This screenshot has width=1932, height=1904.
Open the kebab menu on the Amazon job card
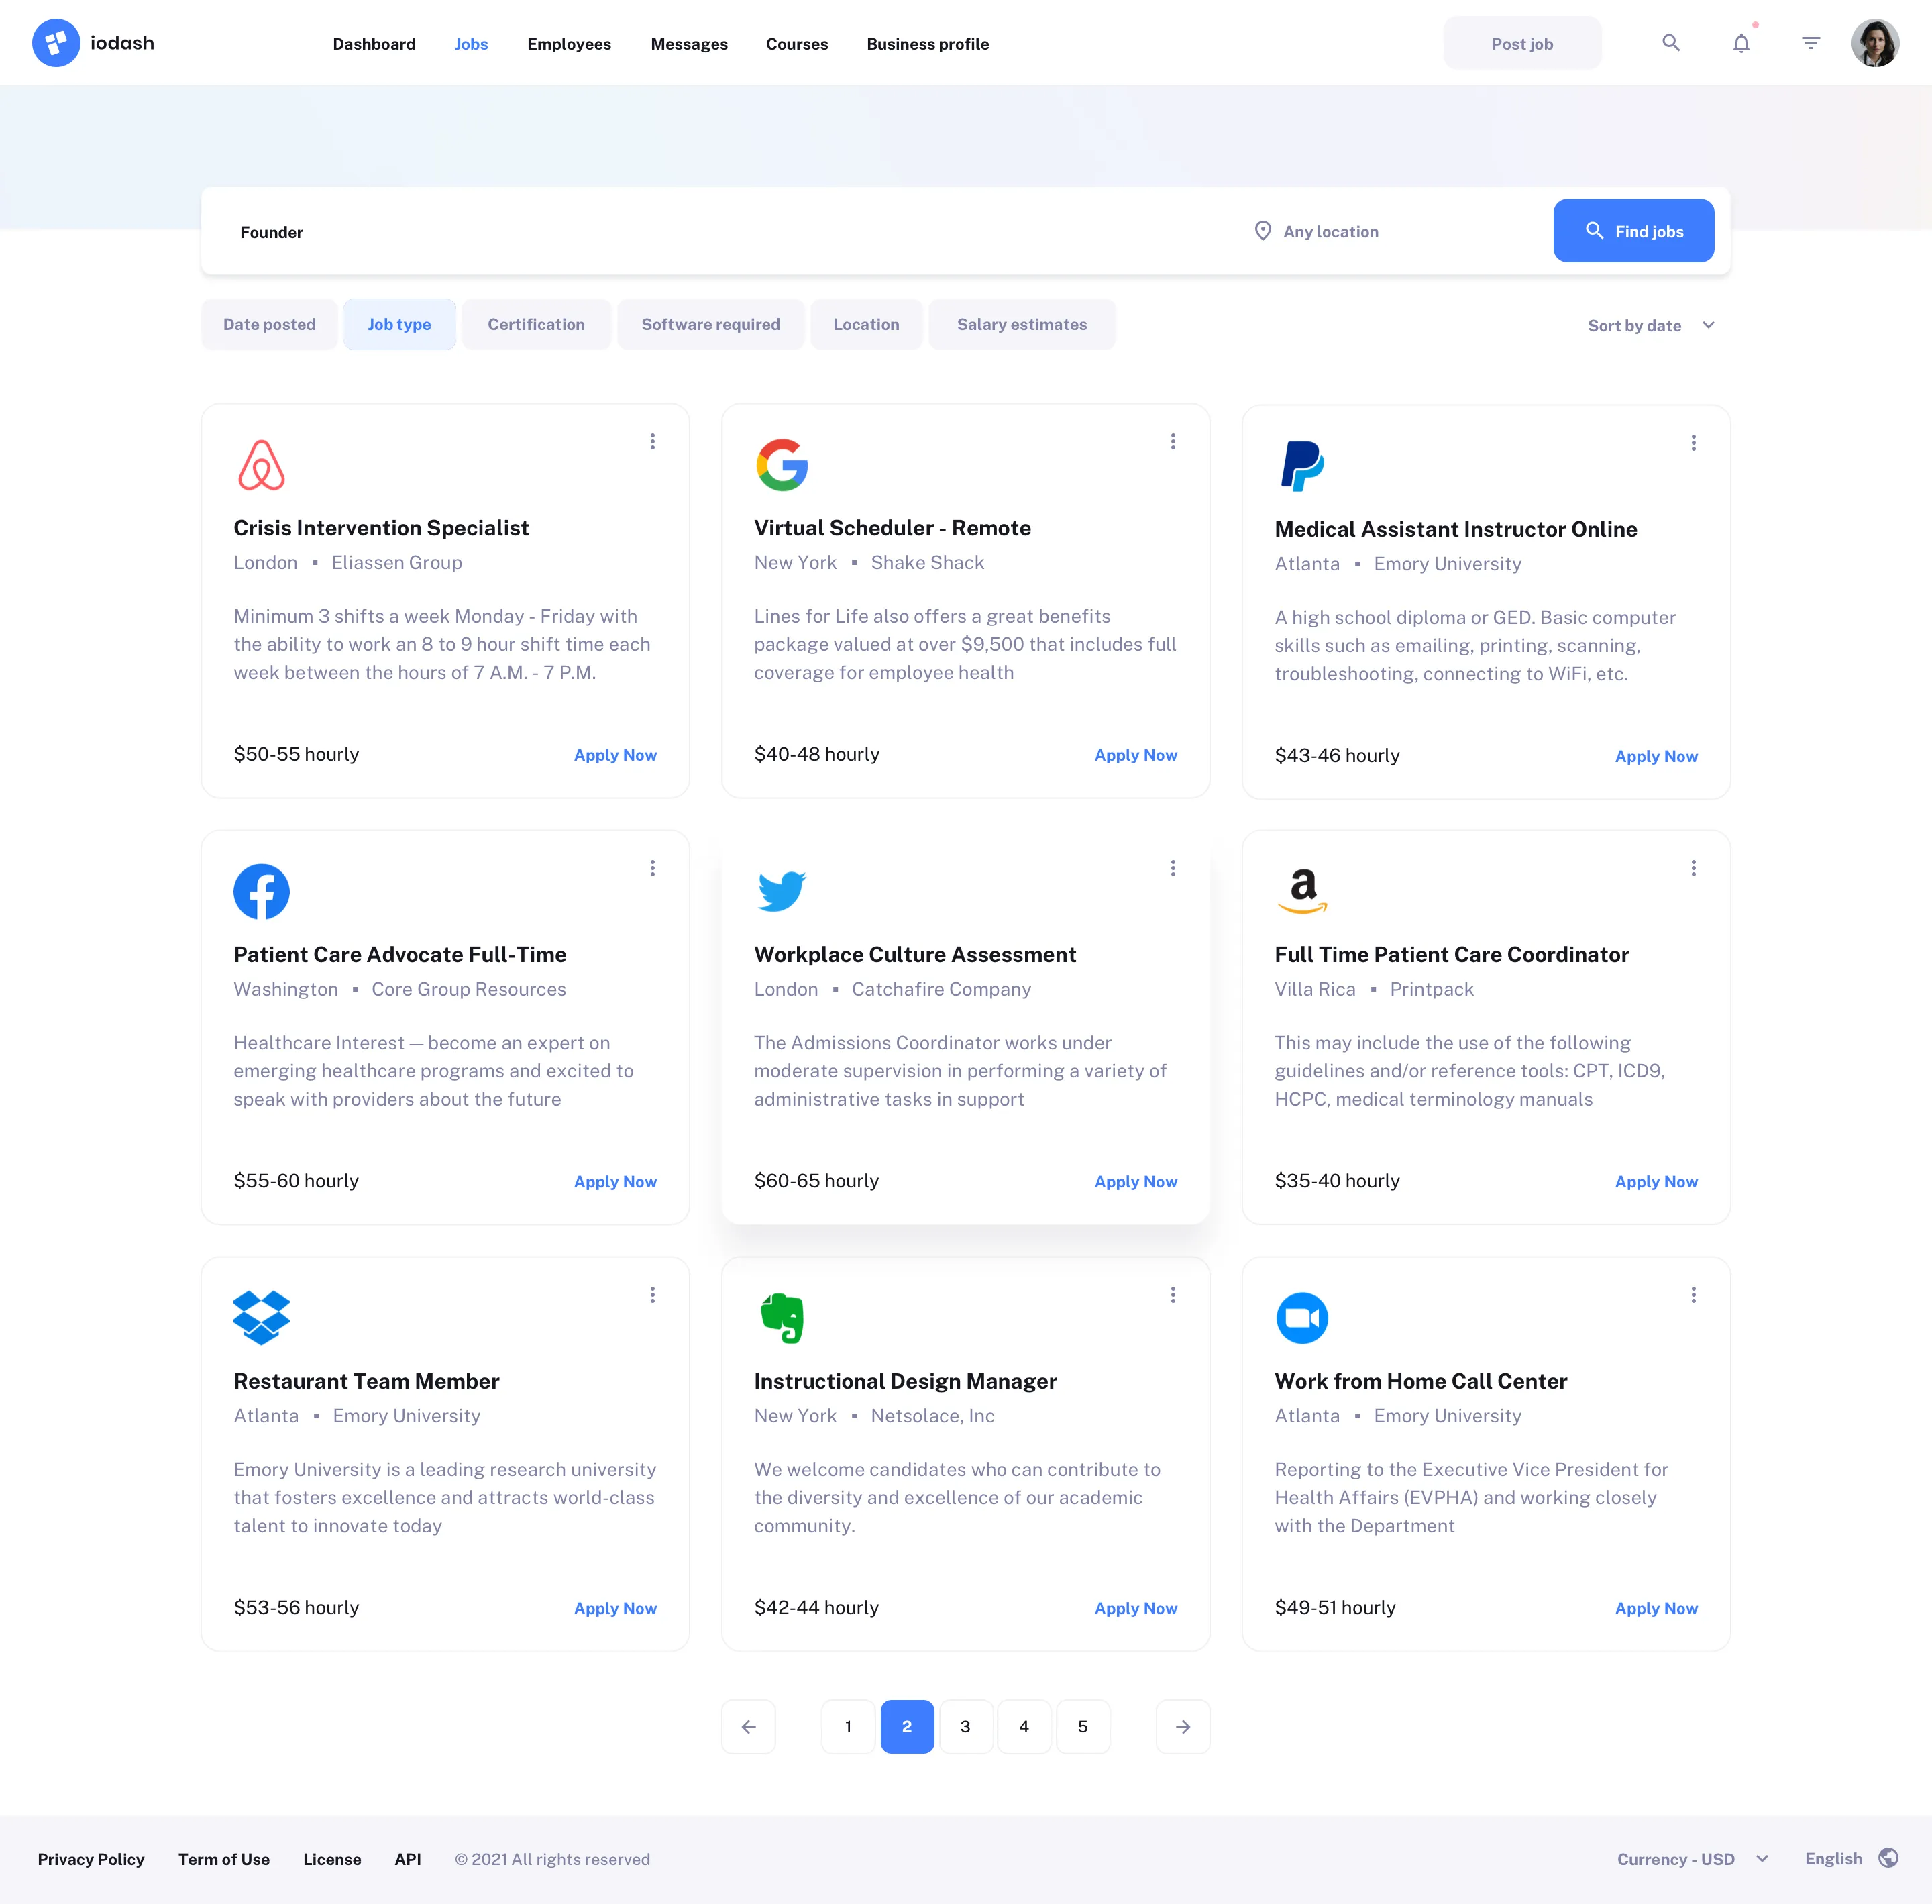click(1693, 868)
